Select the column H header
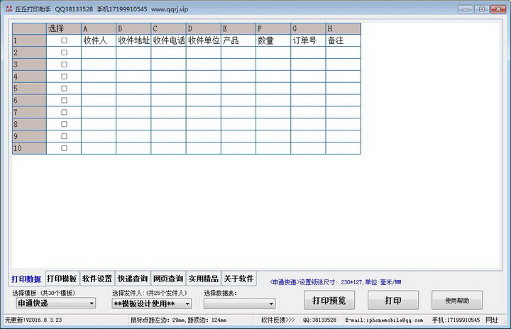 click(x=343, y=29)
